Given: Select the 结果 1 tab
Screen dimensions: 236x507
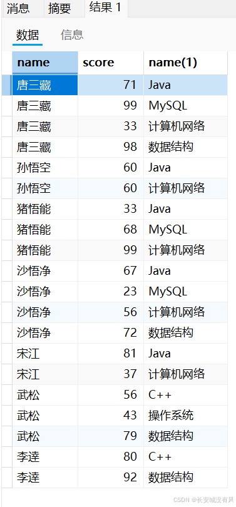Looking at the screenshot, I should tap(105, 8).
